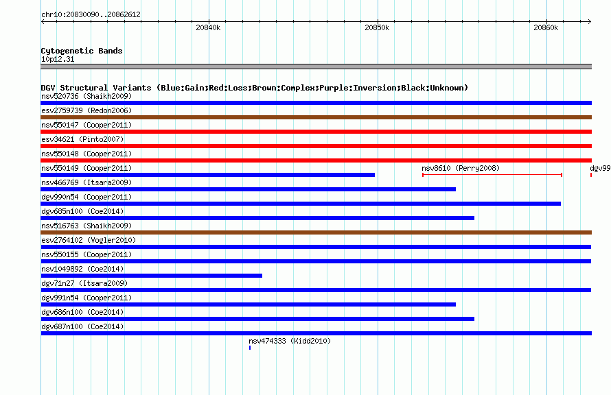Click the dgv990n54 (Cooper2011) label
Screen dimensions: 611x395
pyautogui.click(x=87, y=197)
